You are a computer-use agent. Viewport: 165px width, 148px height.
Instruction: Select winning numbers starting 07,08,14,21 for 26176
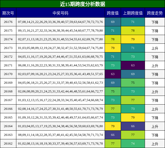[x=60, y=22]
